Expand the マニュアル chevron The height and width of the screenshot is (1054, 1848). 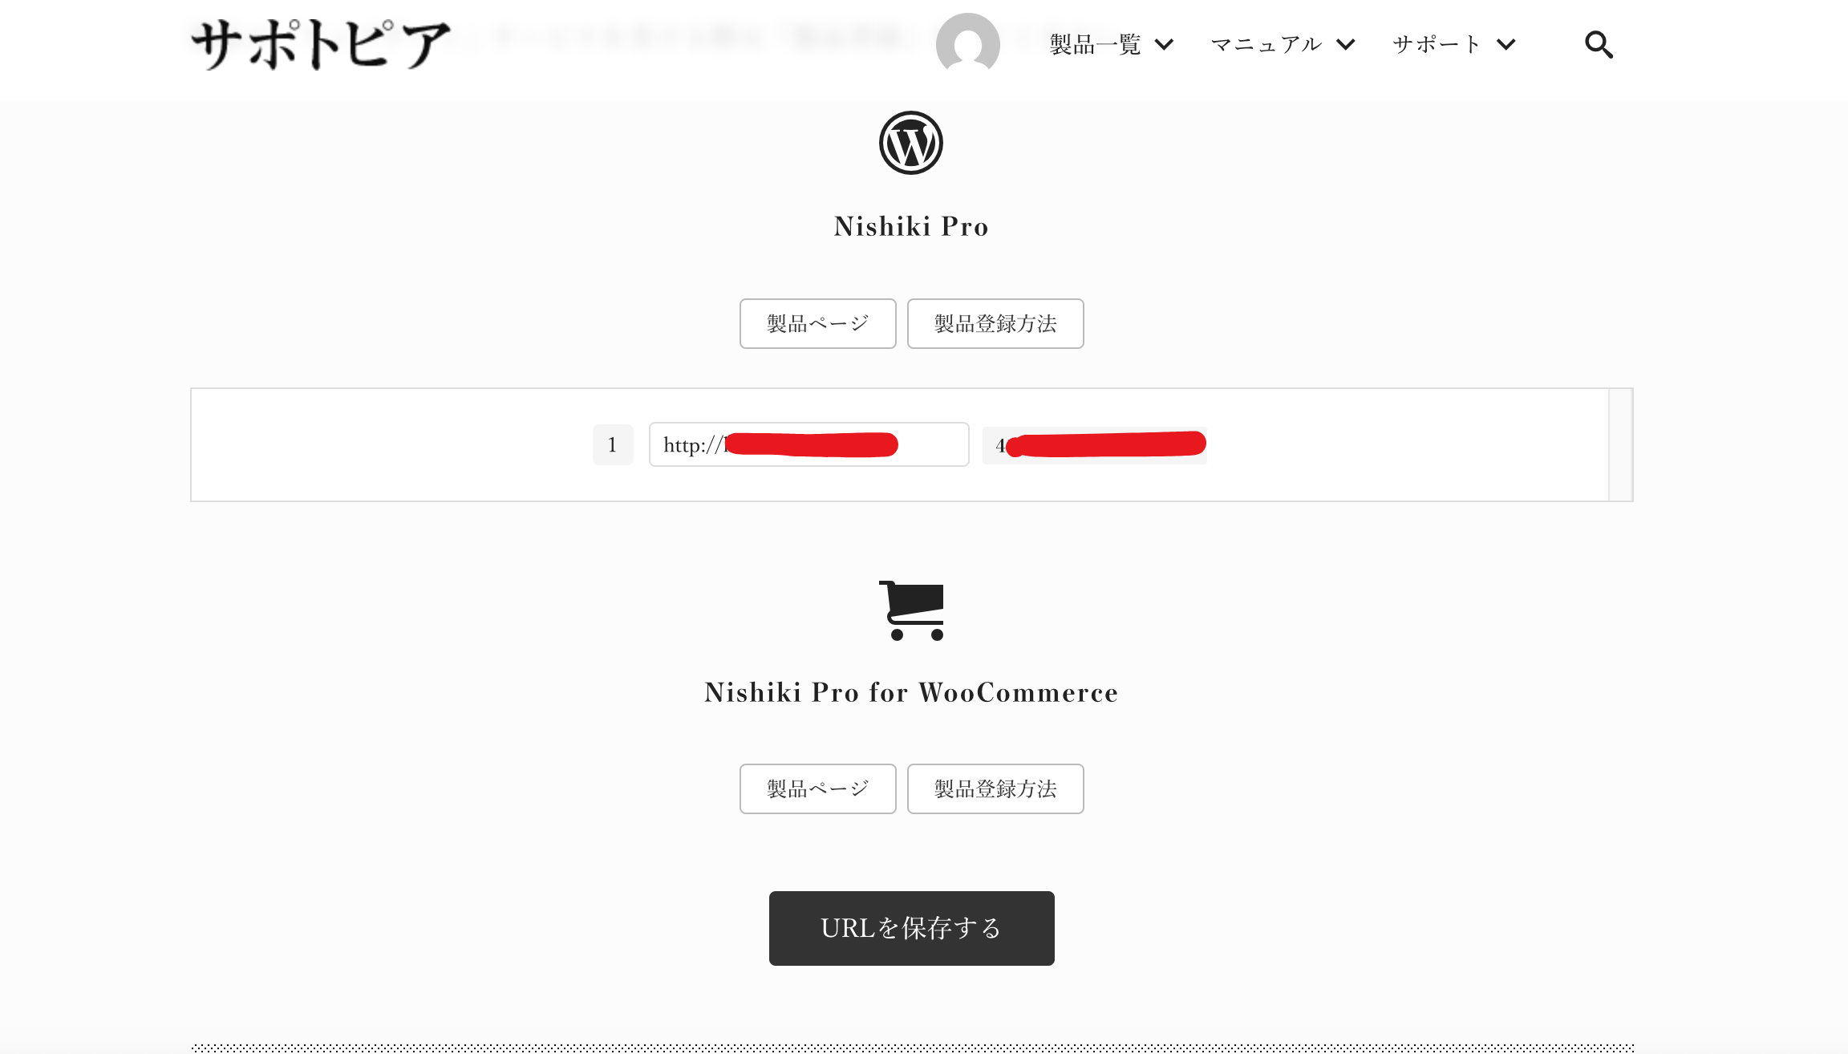[1346, 45]
